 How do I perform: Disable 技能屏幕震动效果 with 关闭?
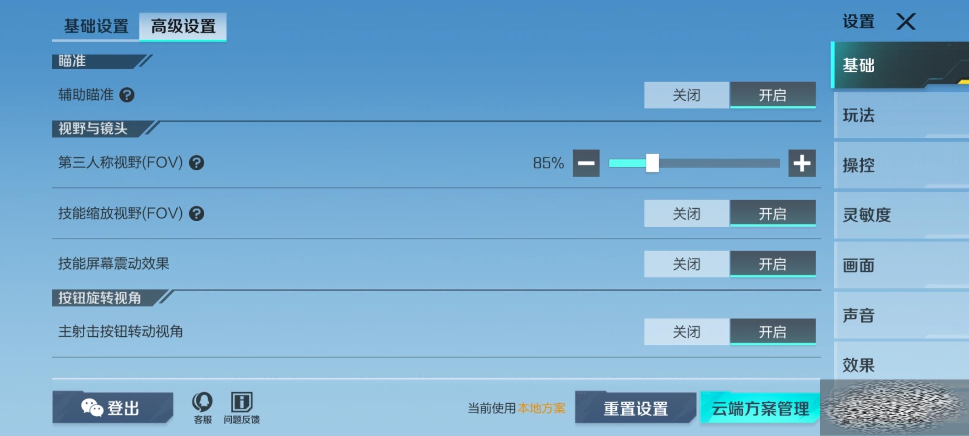687,264
